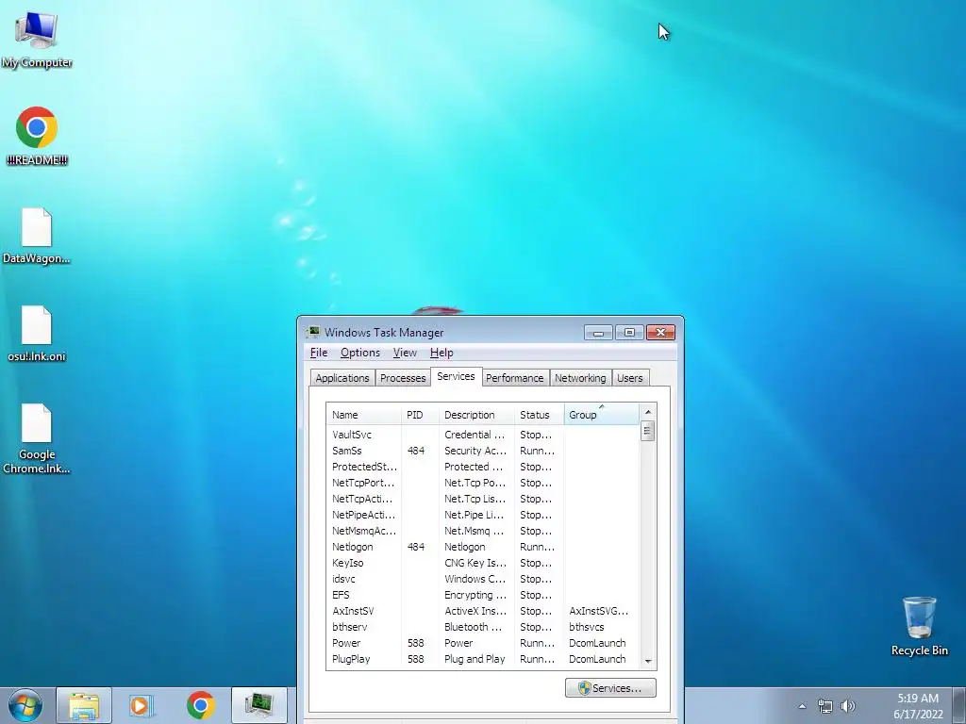Minimize the Windows Task Manager window
The height and width of the screenshot is (724, 966).
(598, 333)
